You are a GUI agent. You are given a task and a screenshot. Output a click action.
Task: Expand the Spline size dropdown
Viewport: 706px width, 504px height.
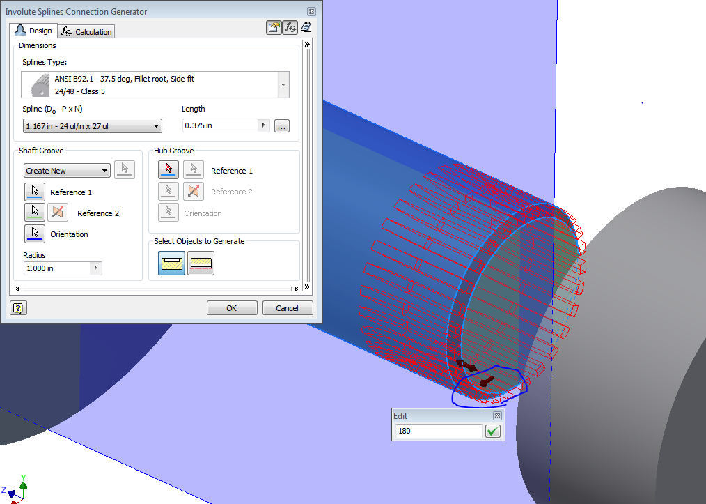point(157,125)
